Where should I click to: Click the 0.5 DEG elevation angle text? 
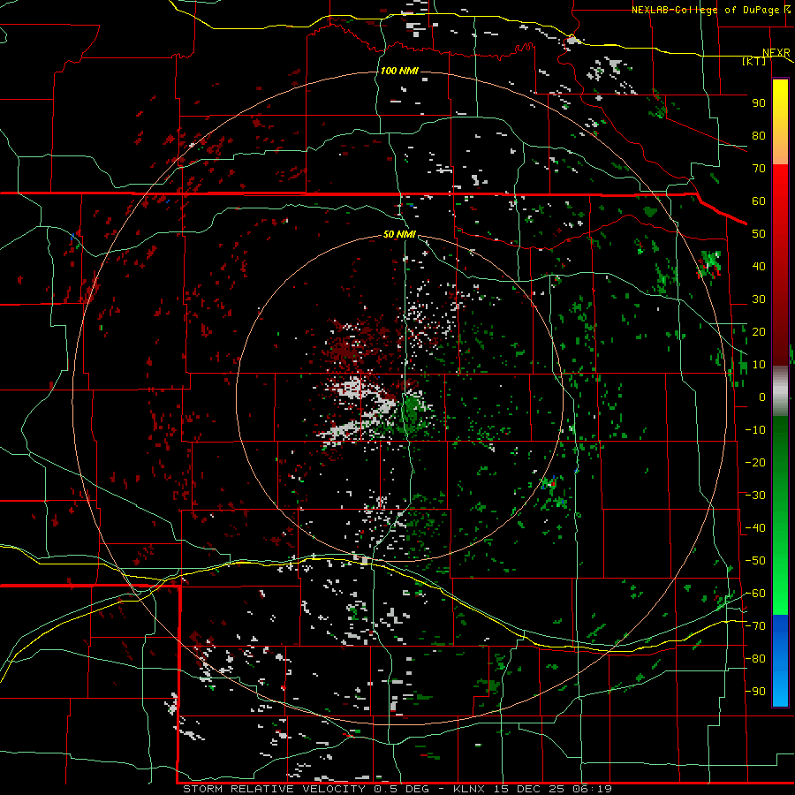[402, 789]
